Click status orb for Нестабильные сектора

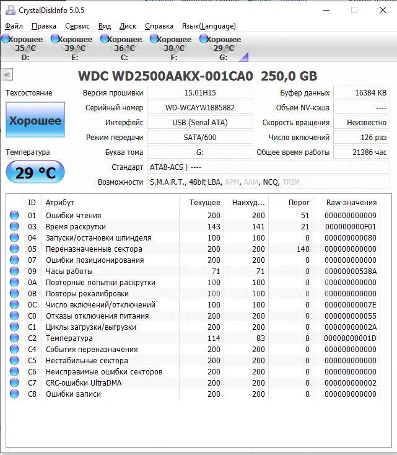(x=14, y=360)
